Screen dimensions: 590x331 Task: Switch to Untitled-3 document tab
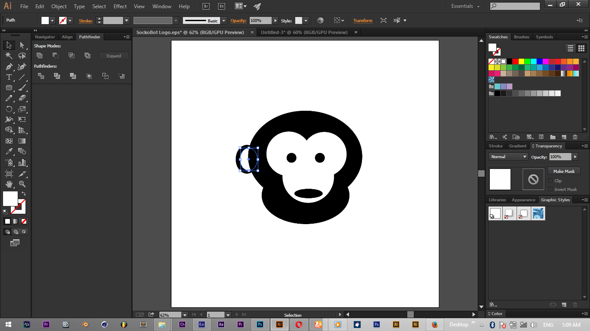coord(304,32)
